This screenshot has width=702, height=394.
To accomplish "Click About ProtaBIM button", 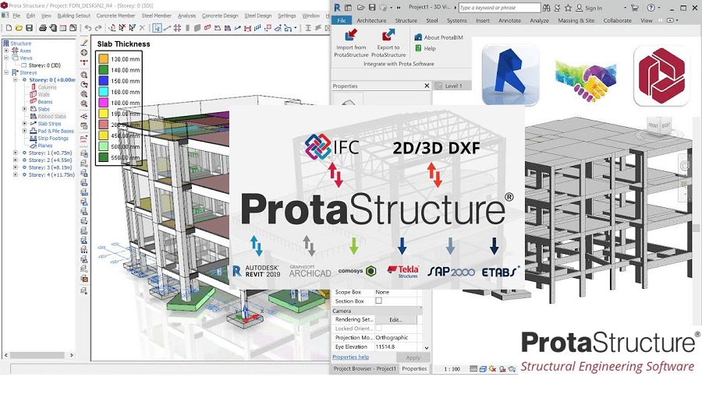I will 438,37.
